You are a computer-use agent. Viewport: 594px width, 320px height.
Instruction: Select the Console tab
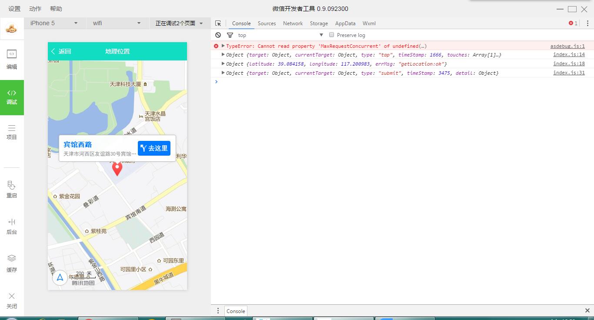tap(241, 23)
